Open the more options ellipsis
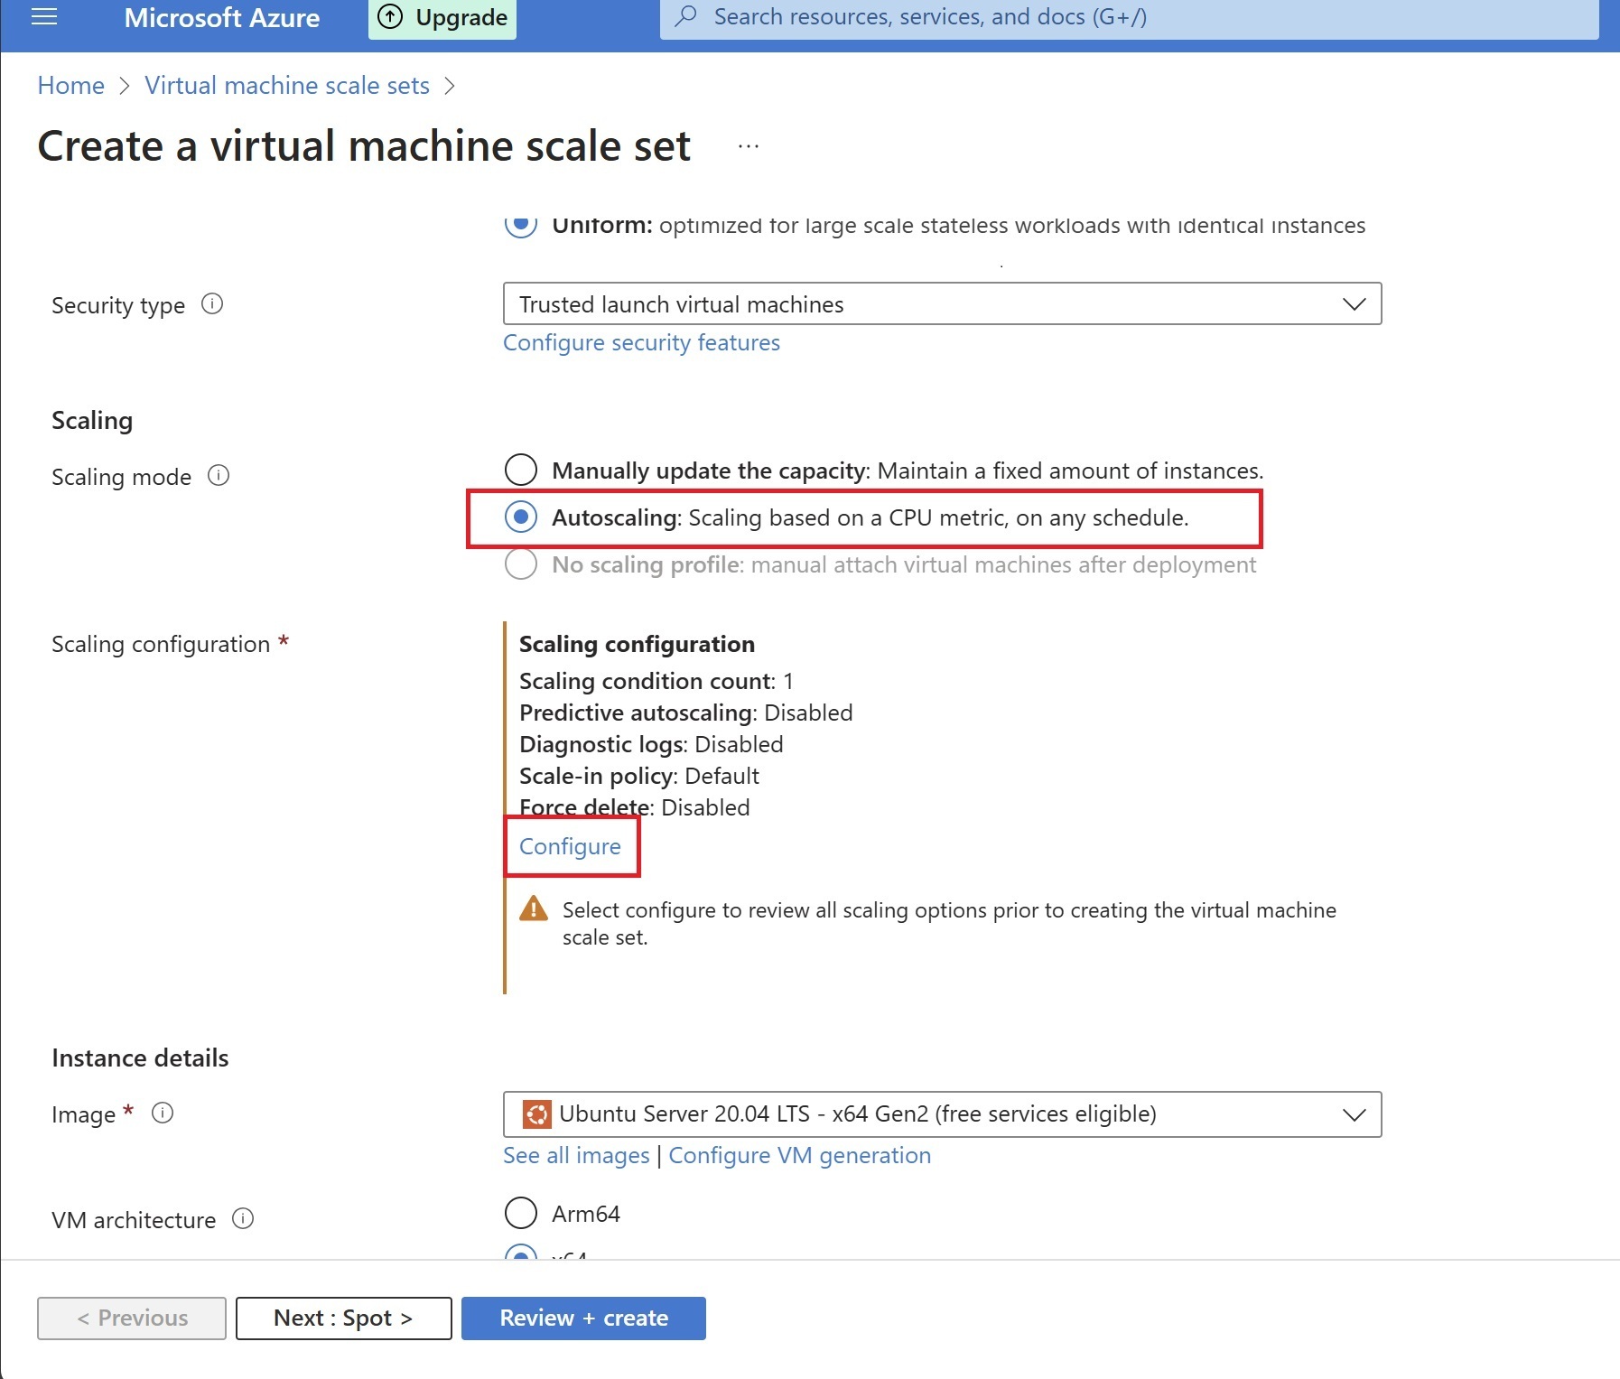1620x1379 pixels. 749,146
